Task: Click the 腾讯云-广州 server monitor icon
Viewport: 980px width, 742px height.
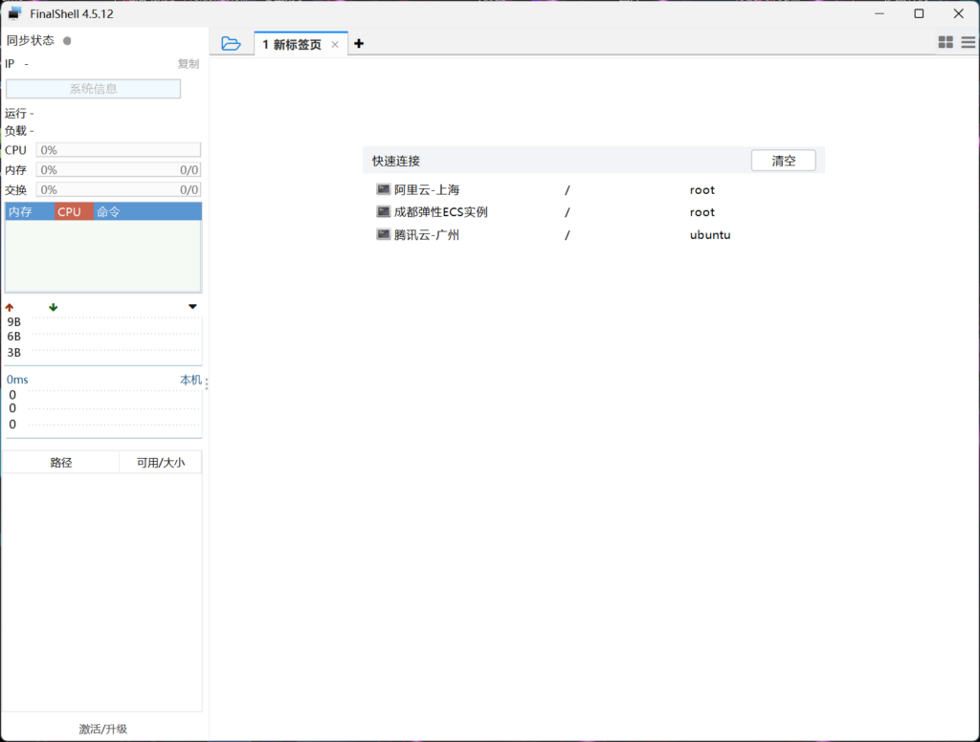Action: 383,233
